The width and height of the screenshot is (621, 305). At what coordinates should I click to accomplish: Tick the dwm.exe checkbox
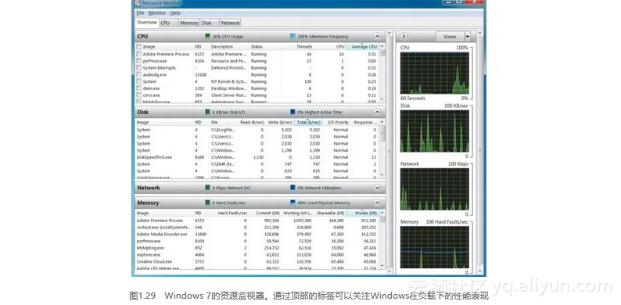(x=139, y=88)
